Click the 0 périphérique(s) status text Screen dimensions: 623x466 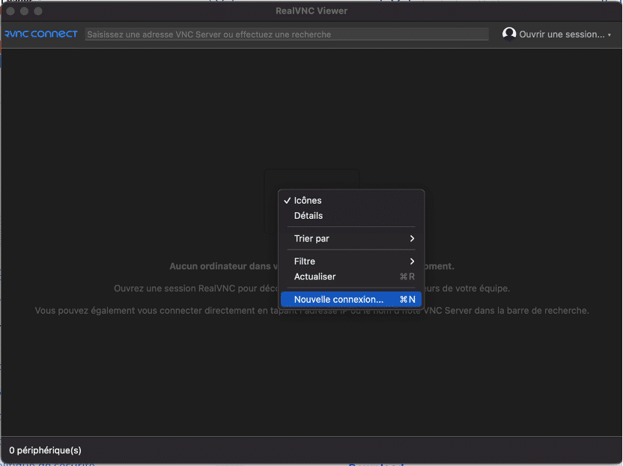[45, 450]
